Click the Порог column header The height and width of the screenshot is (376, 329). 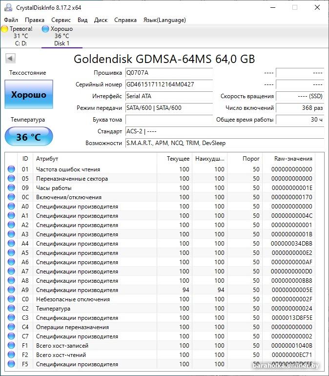(245, 159)
